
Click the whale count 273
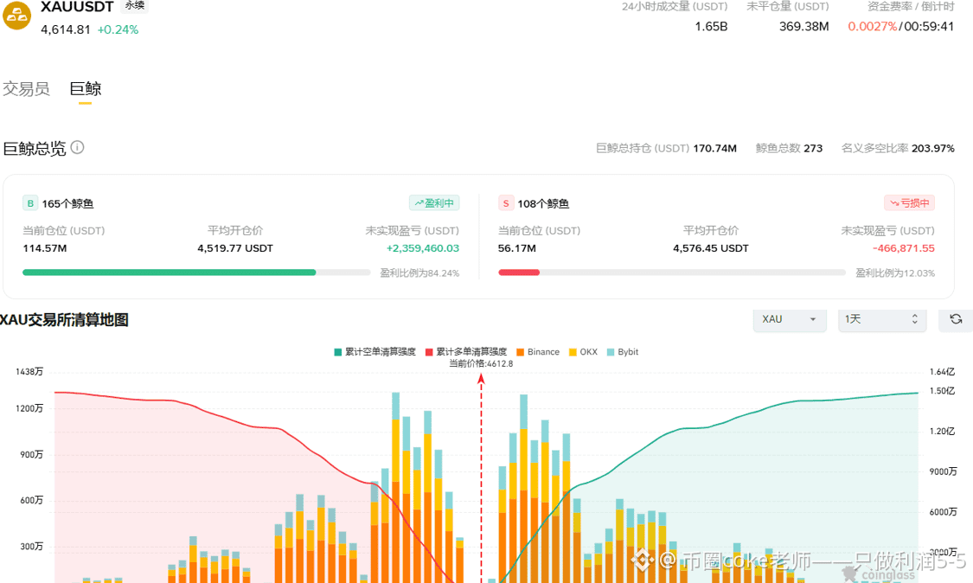pyautogui.click(x=813, y=149)
